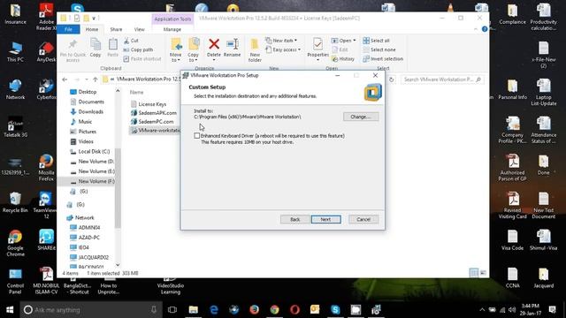
Task: Click the Name column header
Action: coord(136,92)
